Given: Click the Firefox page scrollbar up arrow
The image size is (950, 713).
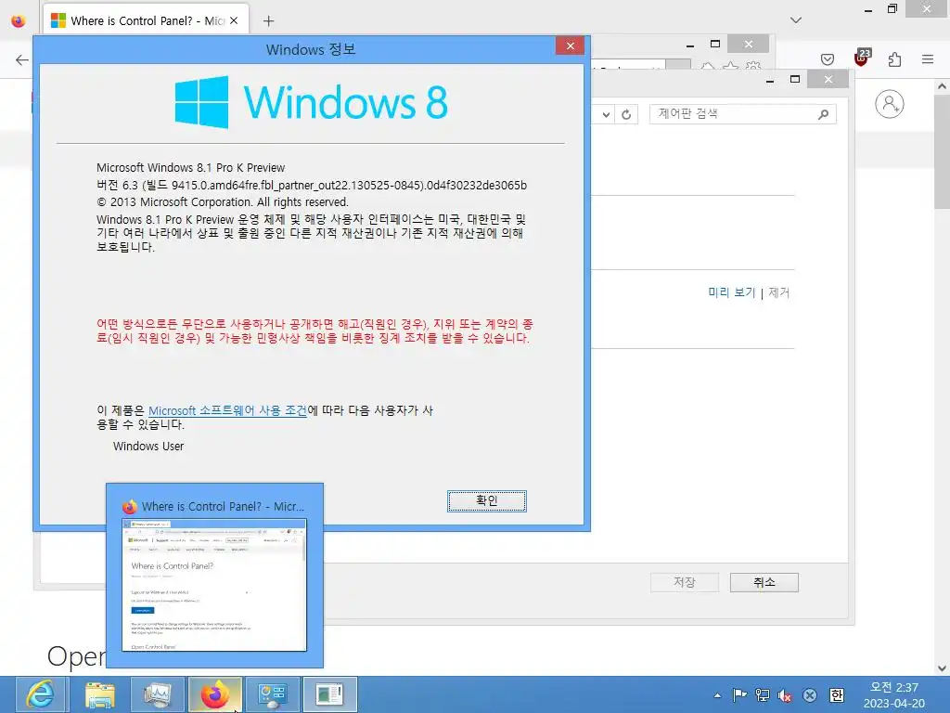Looking at the screenshot, I should click(943, 87).
